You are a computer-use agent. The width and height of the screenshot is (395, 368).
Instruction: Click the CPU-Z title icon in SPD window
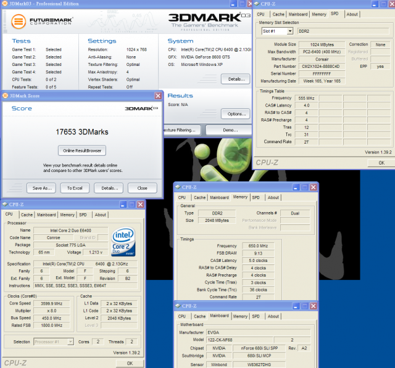[257, 4]
